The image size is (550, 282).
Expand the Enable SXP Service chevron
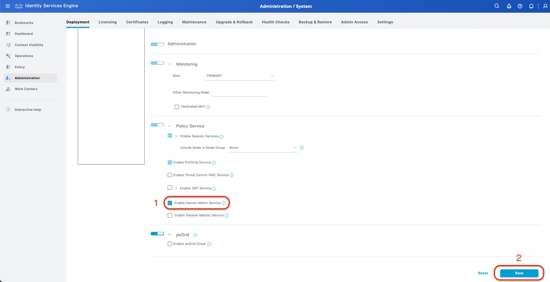tap(176, 188)
